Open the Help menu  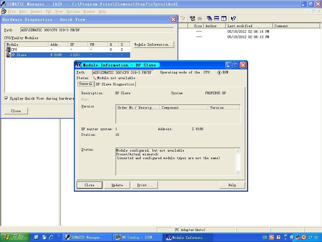[102, 12]
